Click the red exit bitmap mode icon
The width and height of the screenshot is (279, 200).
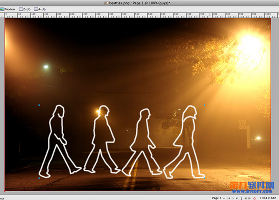click(x=255, y=198)
